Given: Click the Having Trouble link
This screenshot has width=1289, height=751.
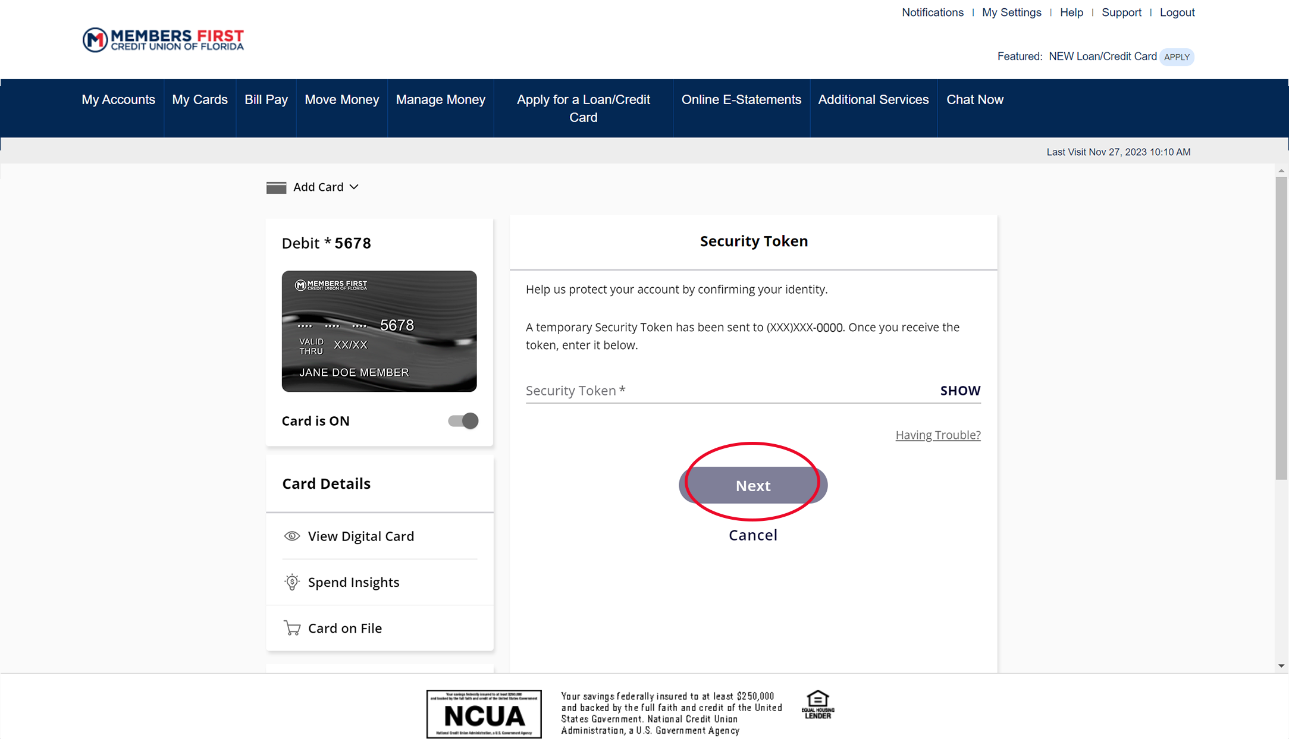Looking at the screenshot, I should pos(937,433).
